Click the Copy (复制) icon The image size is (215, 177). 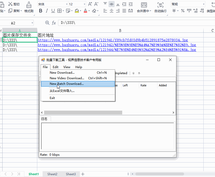click(10, 11)
